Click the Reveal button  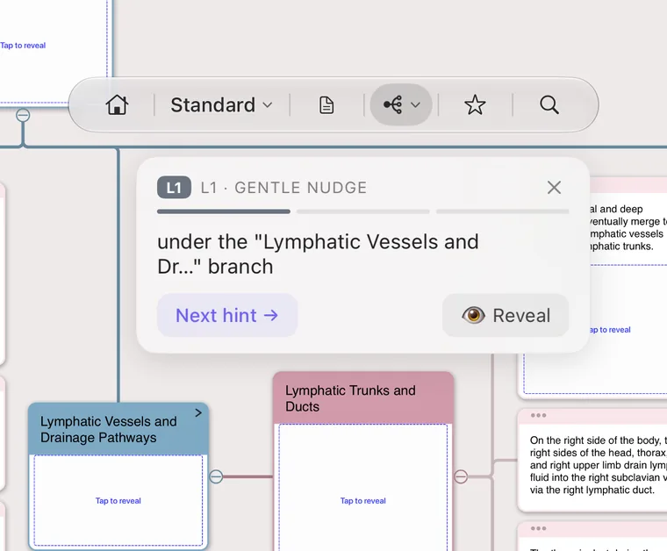click(506, 316)
